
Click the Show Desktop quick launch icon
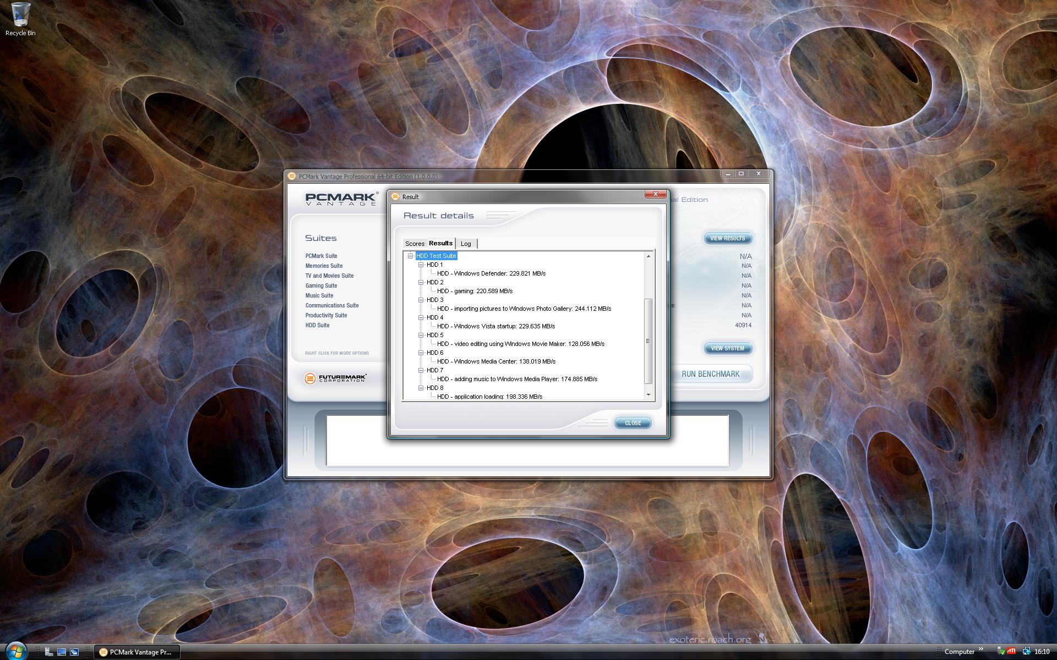click(x=62, y=652)
